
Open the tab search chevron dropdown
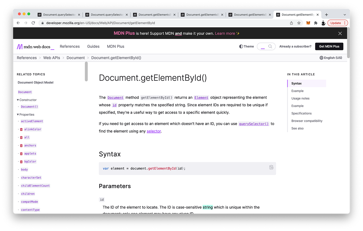[x=344, y=15]
